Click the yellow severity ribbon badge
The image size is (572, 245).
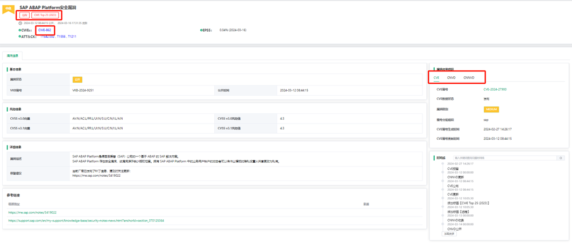point(8,9)
